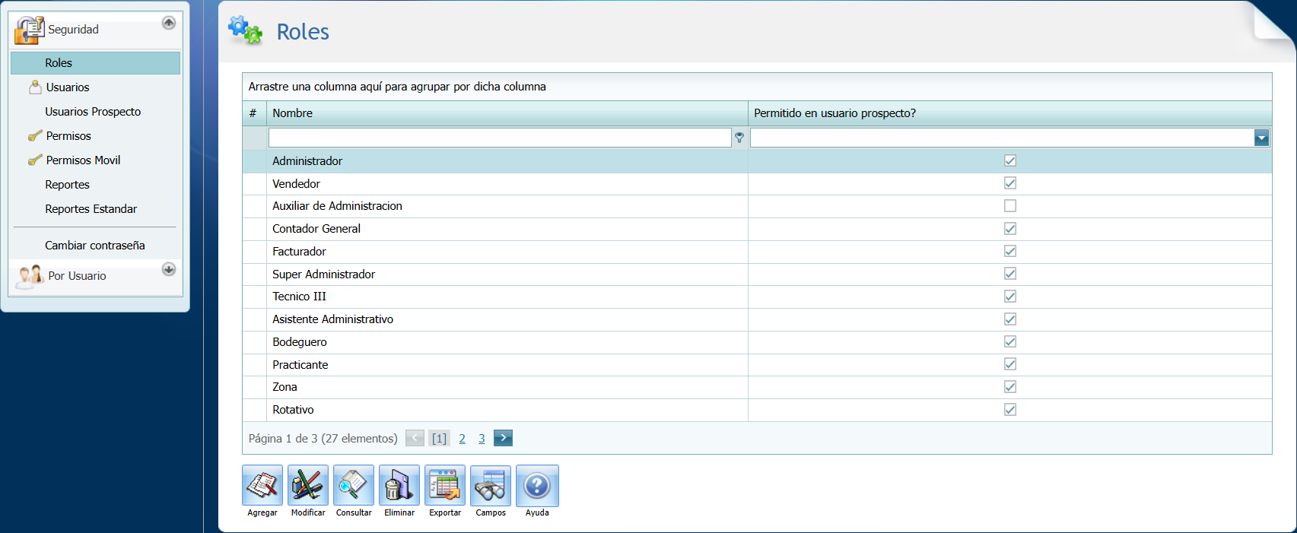Open Usuarios in the sidebar menu

pyautogui.click(x=68, y=87)
